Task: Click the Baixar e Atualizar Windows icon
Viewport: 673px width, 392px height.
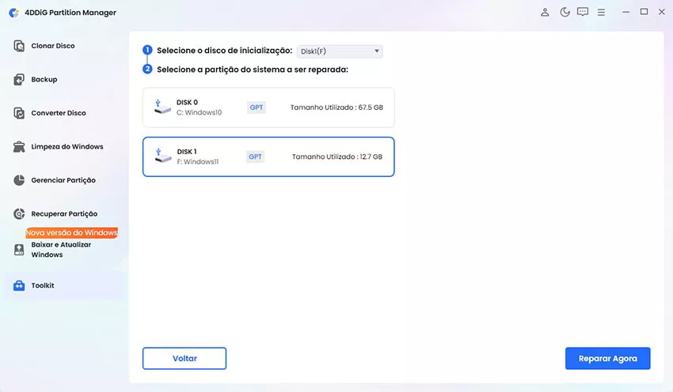Action: pos(19,250)
